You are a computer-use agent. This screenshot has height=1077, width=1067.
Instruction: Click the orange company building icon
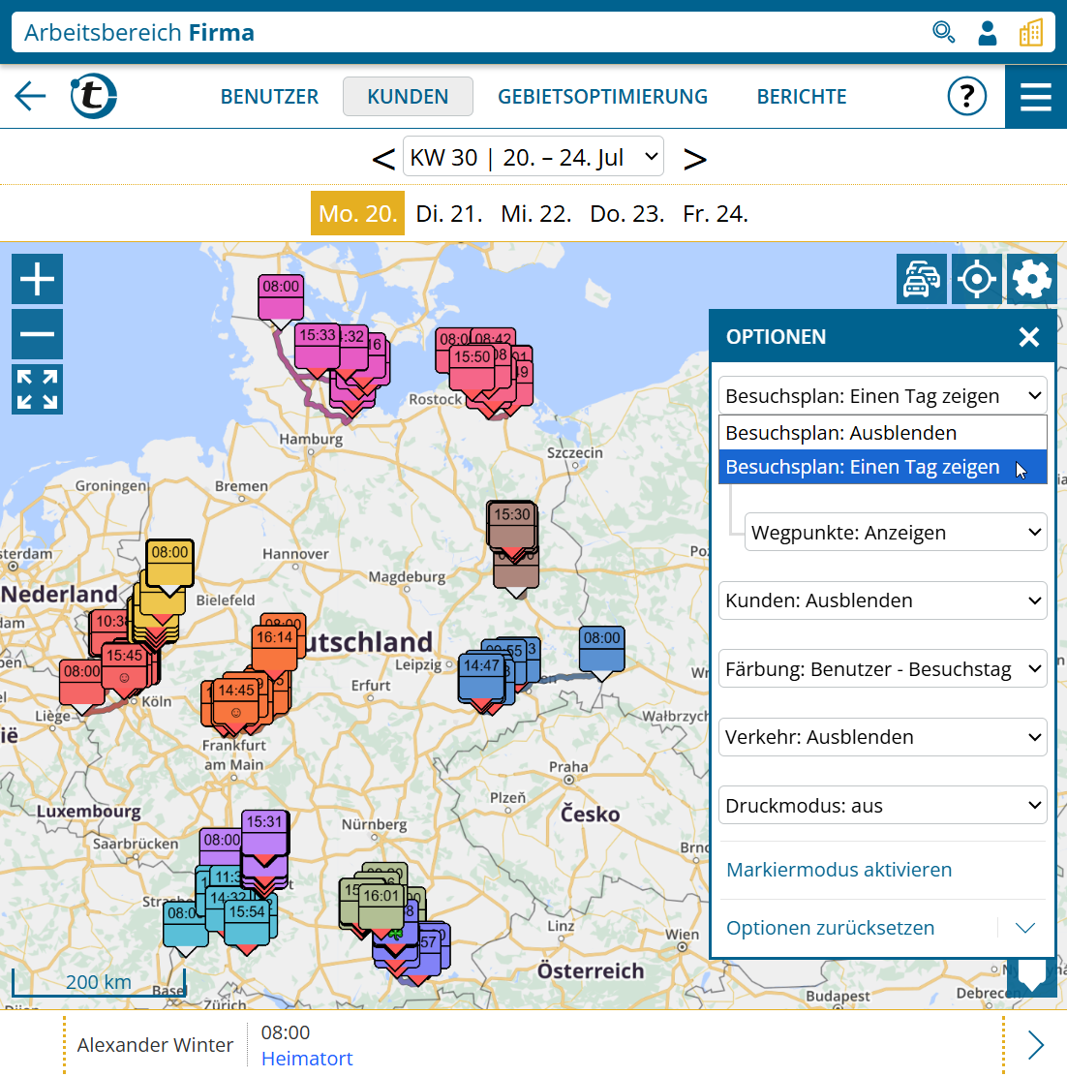pyautogui.click(x=1030, y=32)
